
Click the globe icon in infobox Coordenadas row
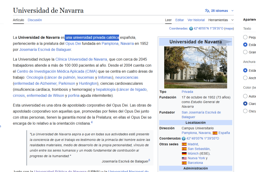point(184,139)
